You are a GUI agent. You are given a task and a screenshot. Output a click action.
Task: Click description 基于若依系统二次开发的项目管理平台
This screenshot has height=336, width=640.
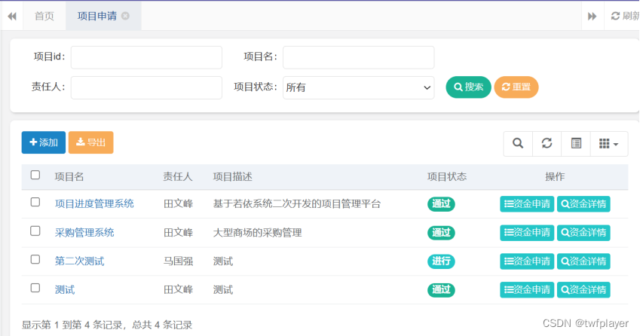click(297, 204)
